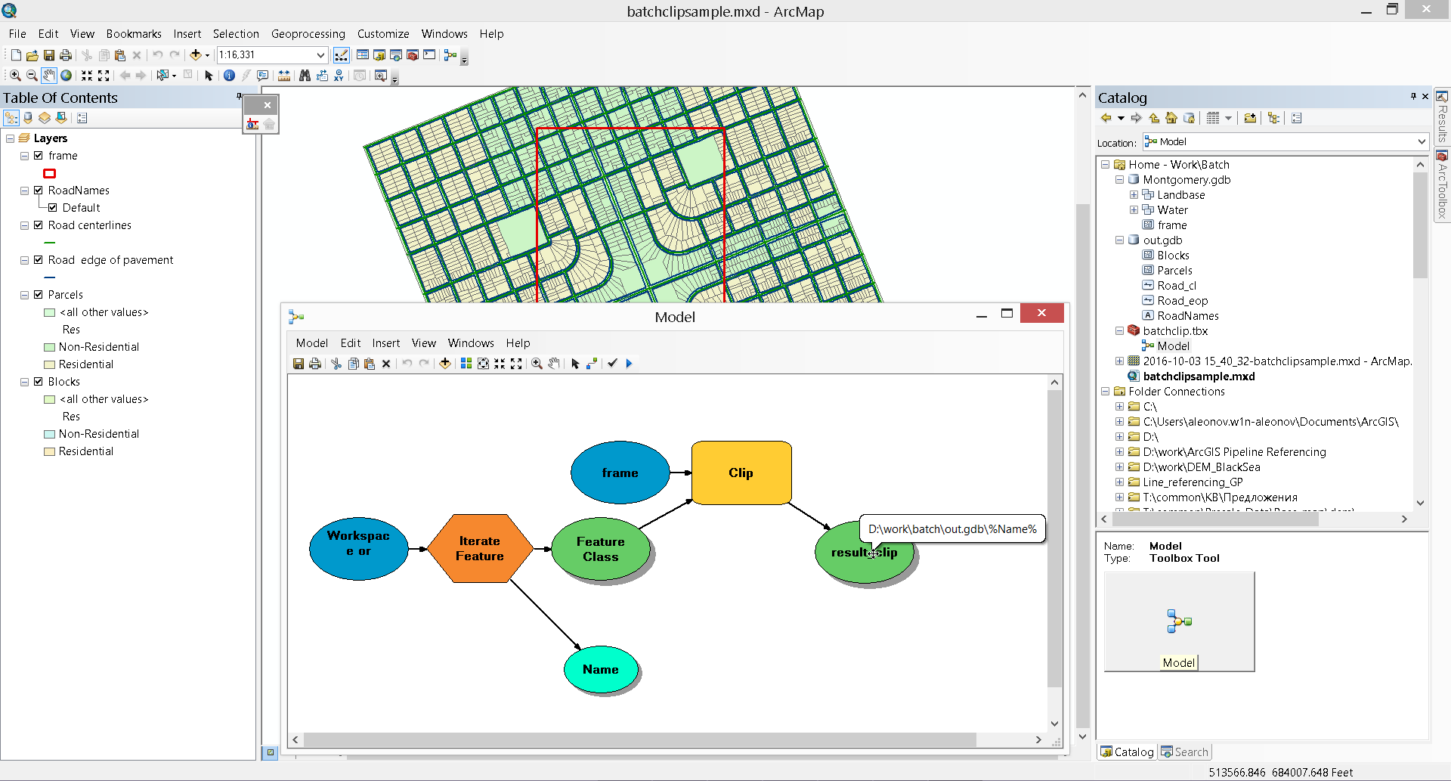This screenshot has height=781, width=1451.
Task: Click the Measure ruler tool
Action: [x=284, y=76]
